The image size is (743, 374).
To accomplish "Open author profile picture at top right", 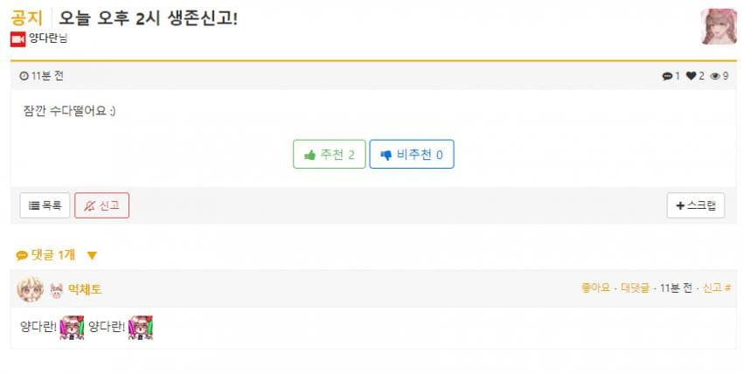I will coord(719,26).
